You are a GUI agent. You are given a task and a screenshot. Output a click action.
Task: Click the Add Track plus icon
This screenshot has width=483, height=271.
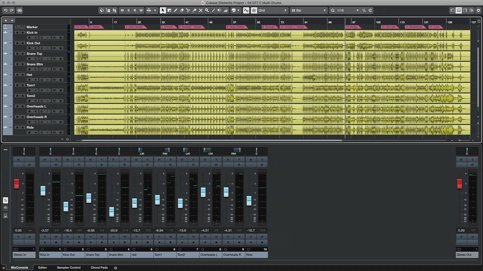coord(6,20)
